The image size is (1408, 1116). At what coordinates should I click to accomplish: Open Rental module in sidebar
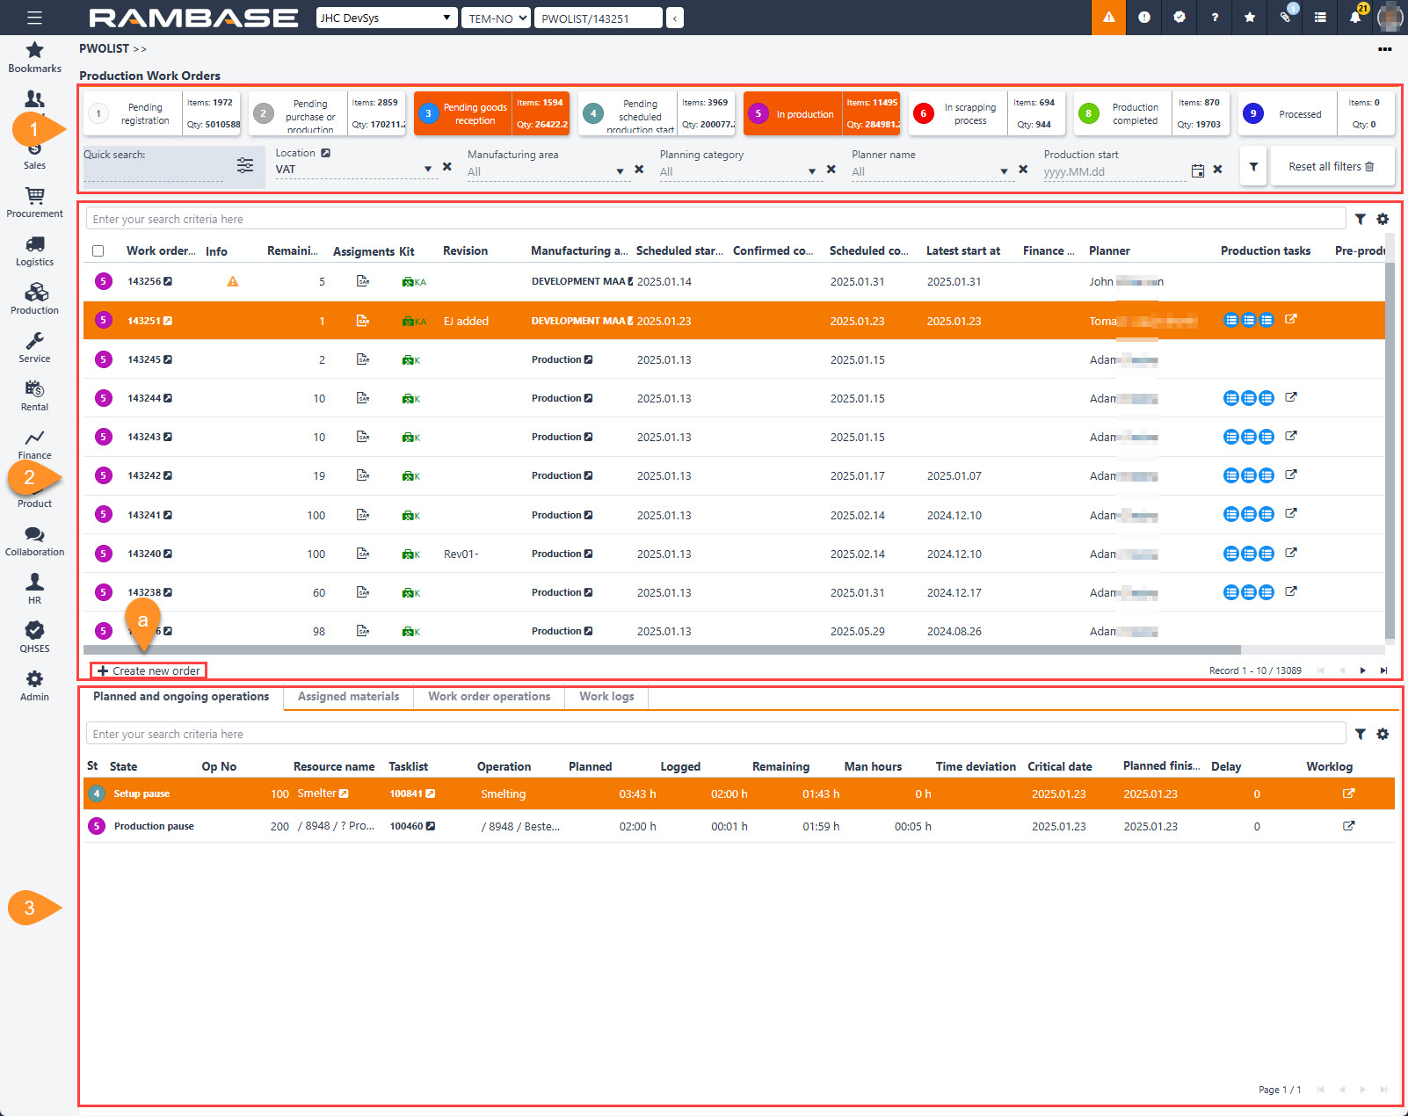coord(34,395)
